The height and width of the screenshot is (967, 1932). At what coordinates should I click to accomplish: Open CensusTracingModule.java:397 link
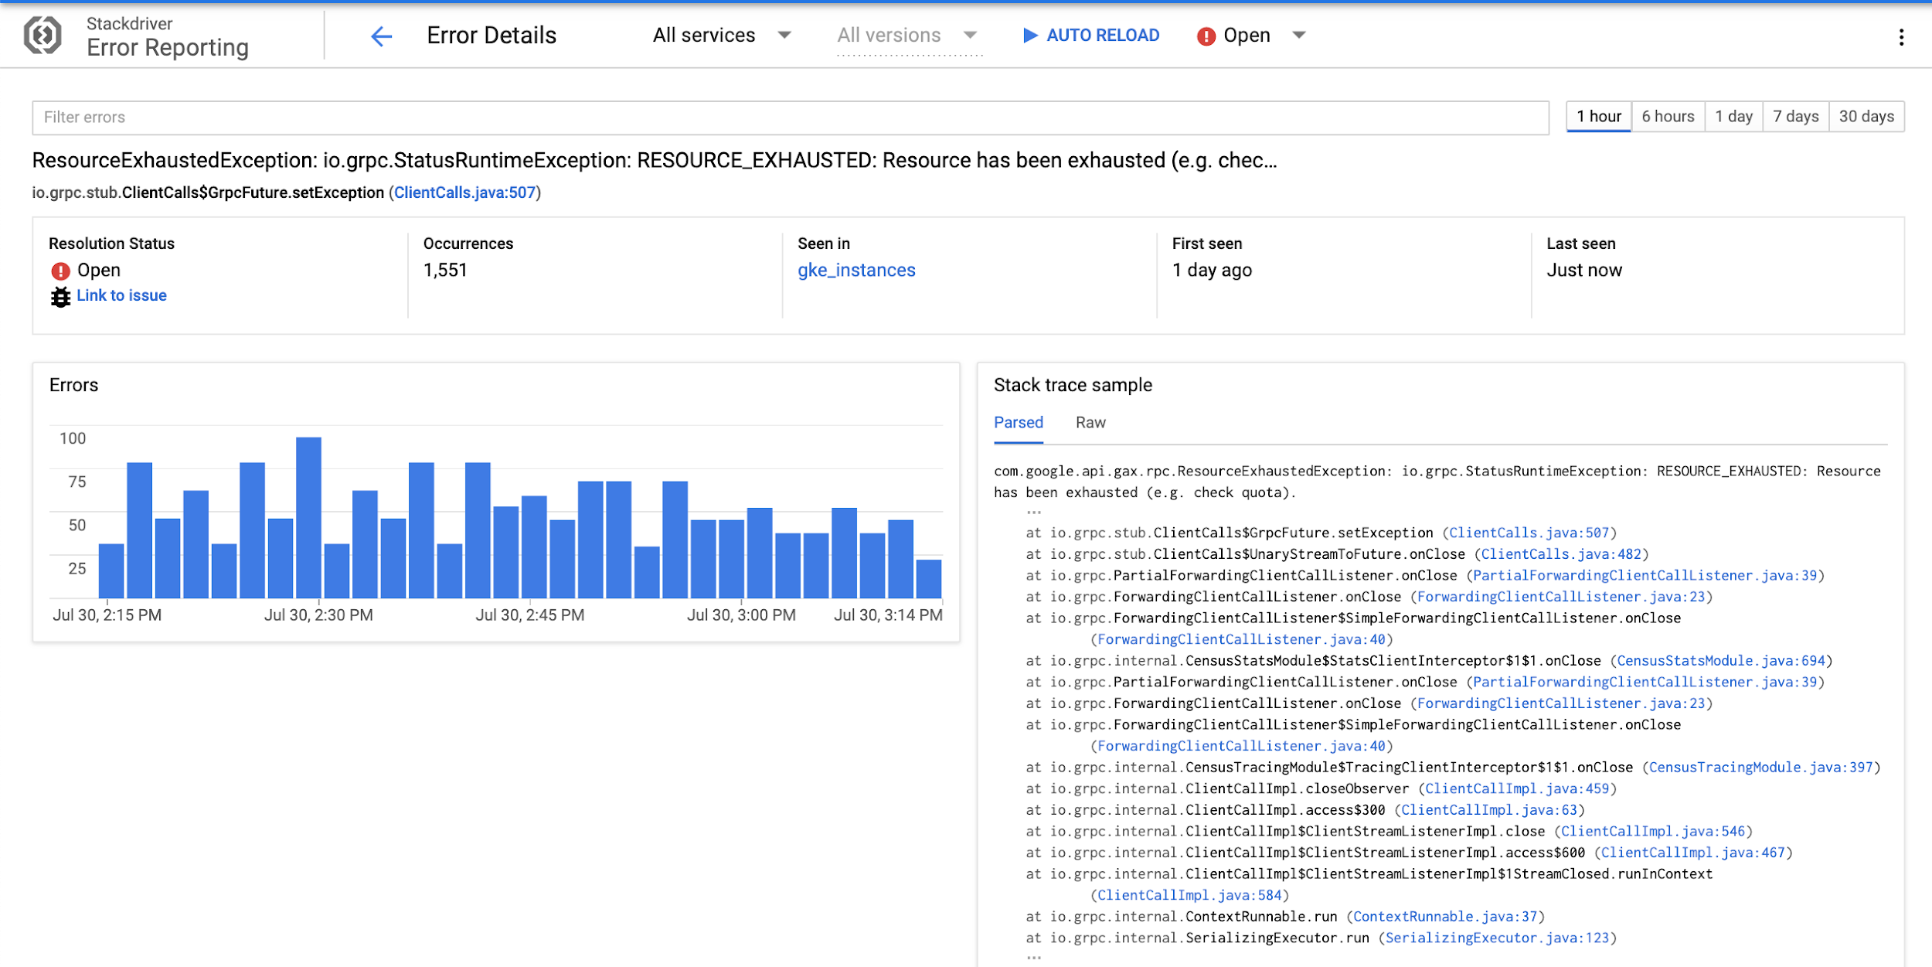click(1760, 768)
